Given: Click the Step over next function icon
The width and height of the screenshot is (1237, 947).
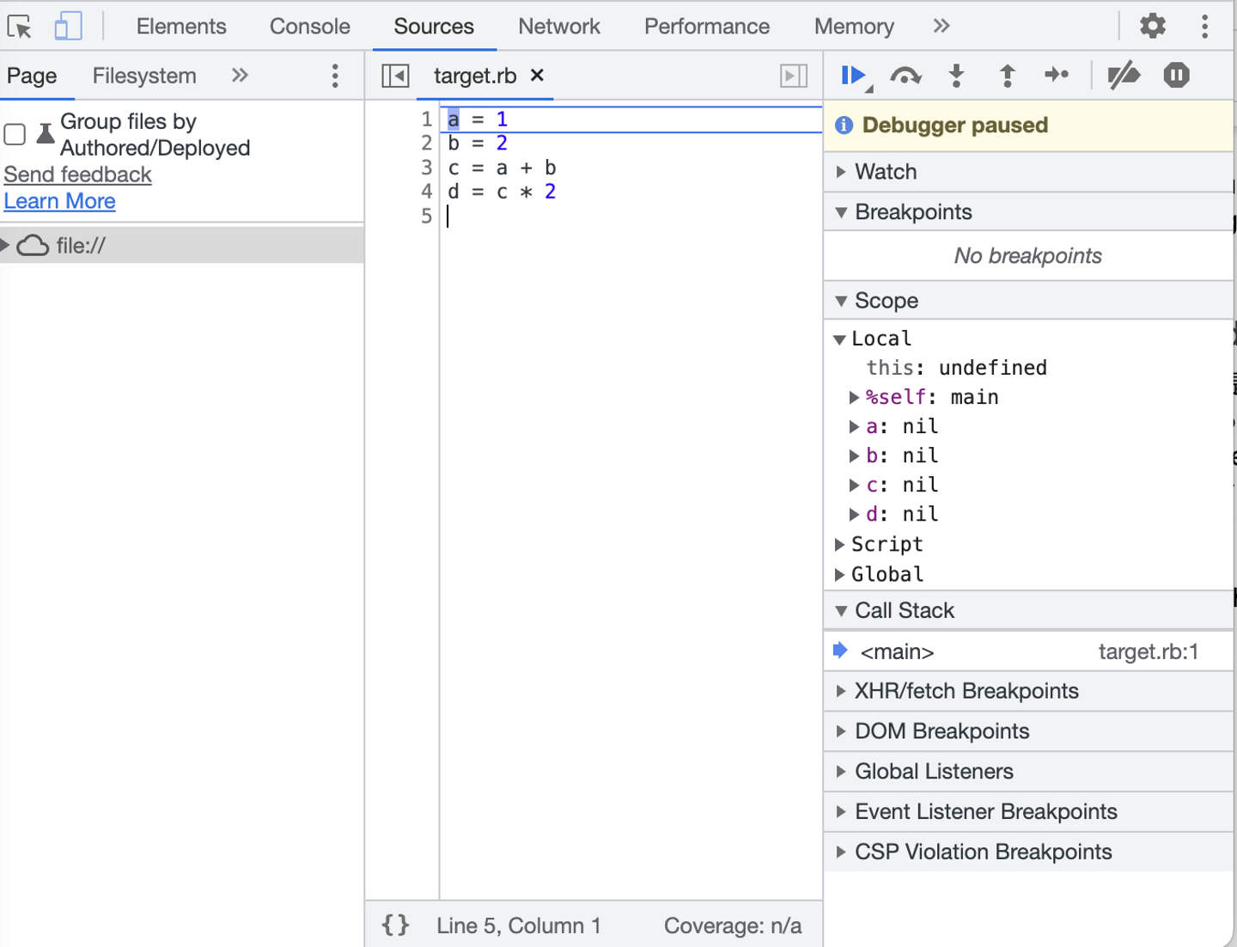Looking at the screenshot, I should click(x=905, y=76).
